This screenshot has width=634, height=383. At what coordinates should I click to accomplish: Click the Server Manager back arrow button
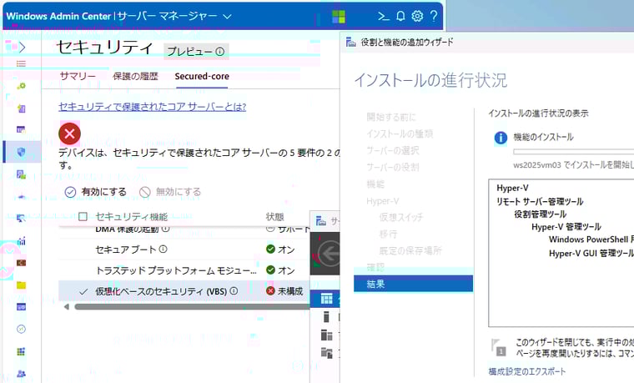(x=329, y=254)
